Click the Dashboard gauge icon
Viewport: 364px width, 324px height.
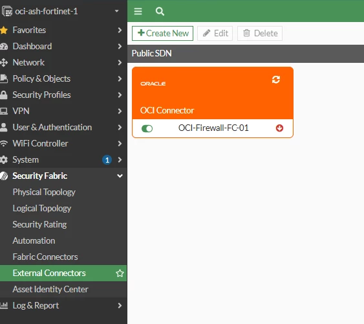point(4,46)
